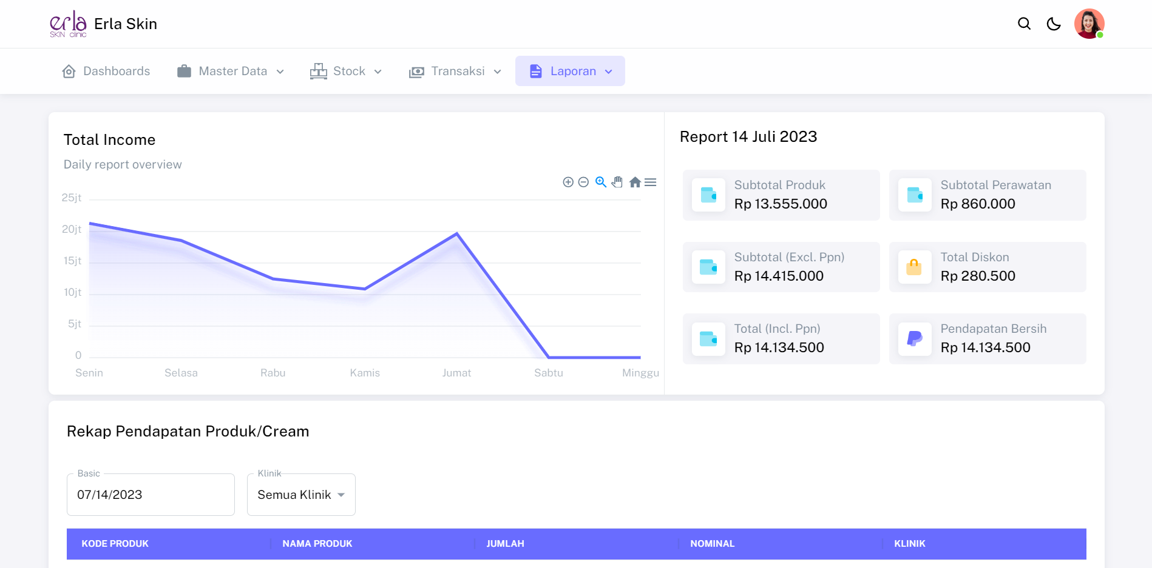Viewport: 1152px width, 568px height.
Task: Open the Laporan menu tab
Action: pyautogui.click(x=570, y=71)
